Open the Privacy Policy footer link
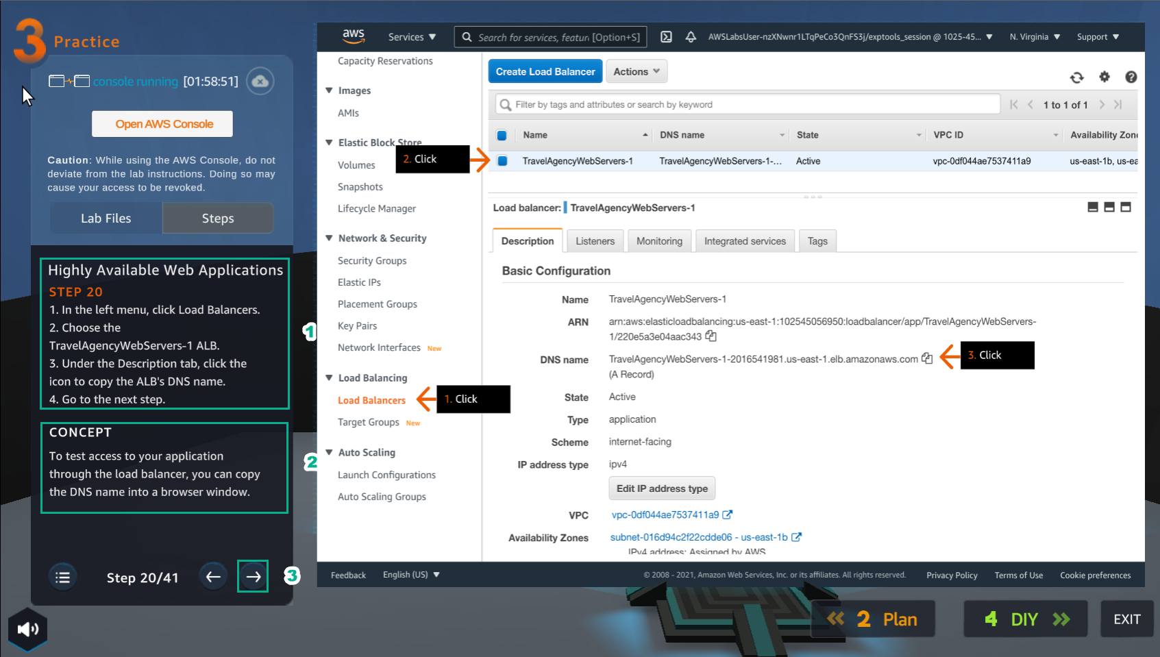 click(952, 575)
